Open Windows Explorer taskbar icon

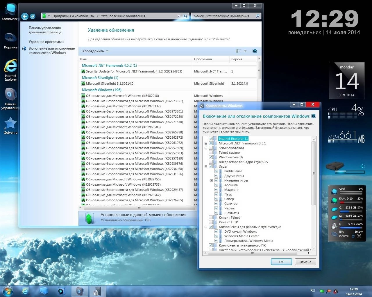pos(44,291)
